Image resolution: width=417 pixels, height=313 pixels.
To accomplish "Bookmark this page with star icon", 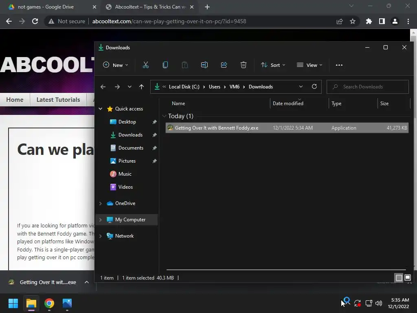I will (353, 21).
